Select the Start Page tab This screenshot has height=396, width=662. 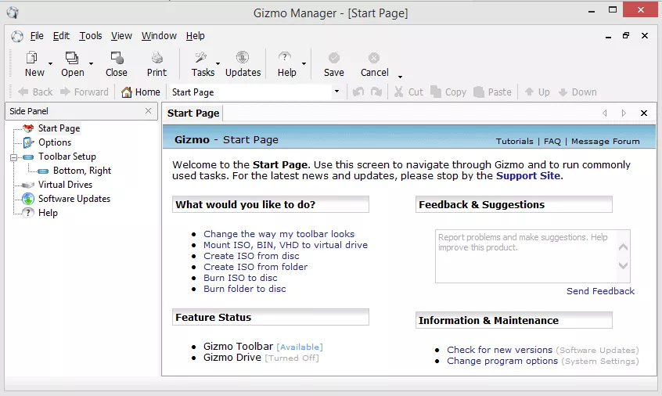193,113
